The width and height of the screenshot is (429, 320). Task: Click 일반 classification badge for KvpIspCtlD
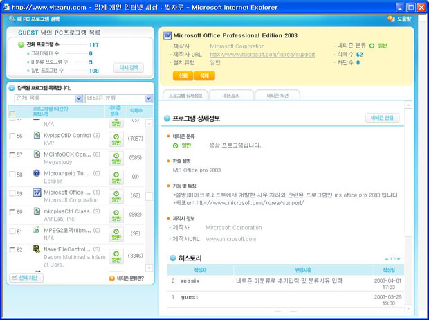click(x=116, y=139)
